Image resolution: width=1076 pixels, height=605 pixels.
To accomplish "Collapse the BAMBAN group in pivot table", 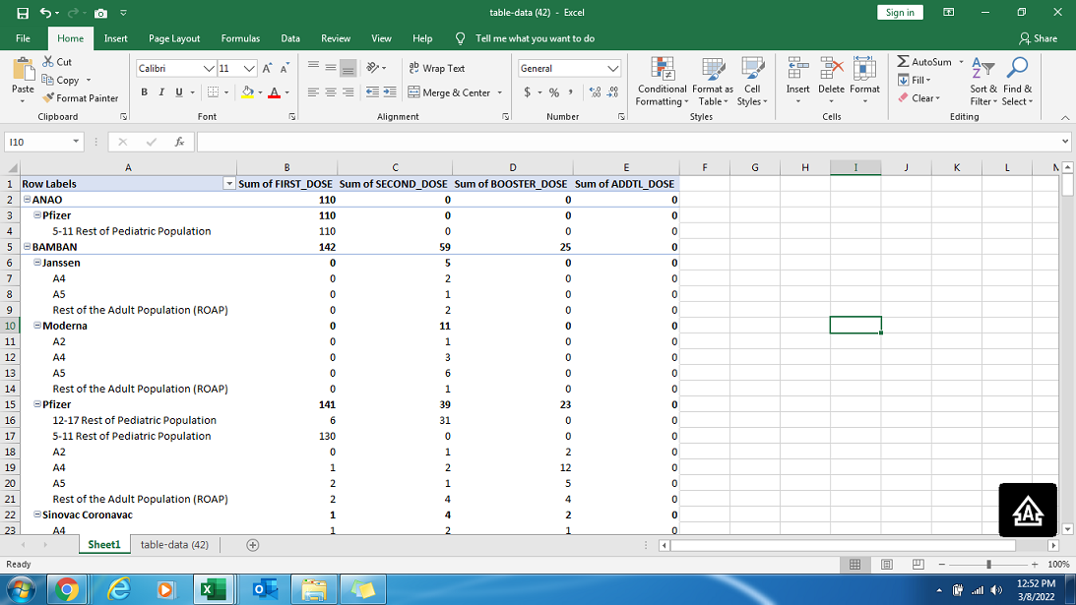I will 27,247.
